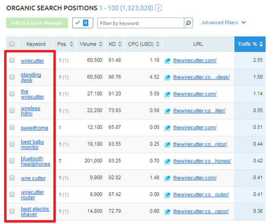Click the 92.82 KD value
Image resolution: width=266 pixels, height=223 pixels.
114,177
